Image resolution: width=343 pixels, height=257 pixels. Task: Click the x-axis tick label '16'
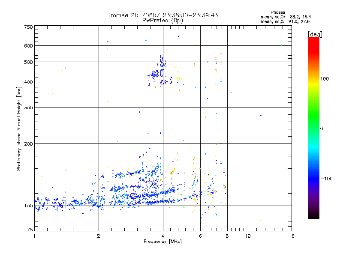292,236
